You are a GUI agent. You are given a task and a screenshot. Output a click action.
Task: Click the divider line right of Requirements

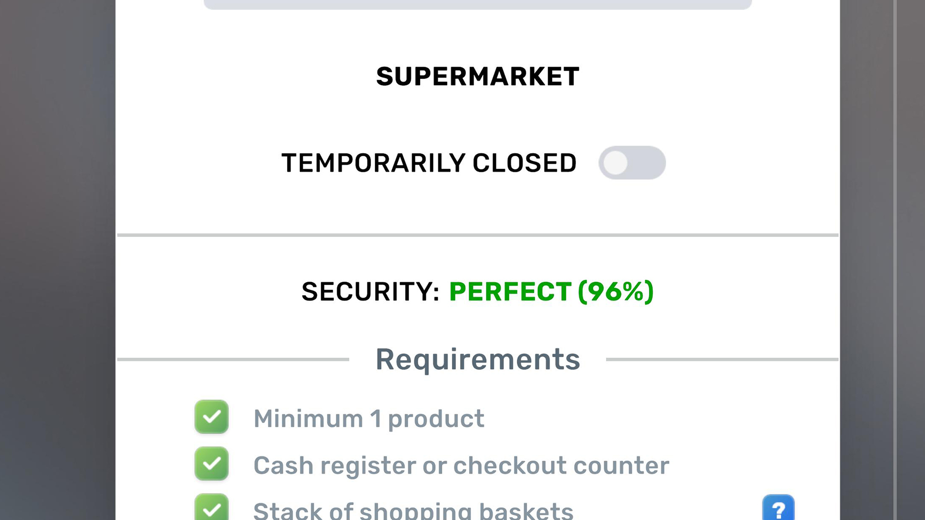[x=722, y=359]
